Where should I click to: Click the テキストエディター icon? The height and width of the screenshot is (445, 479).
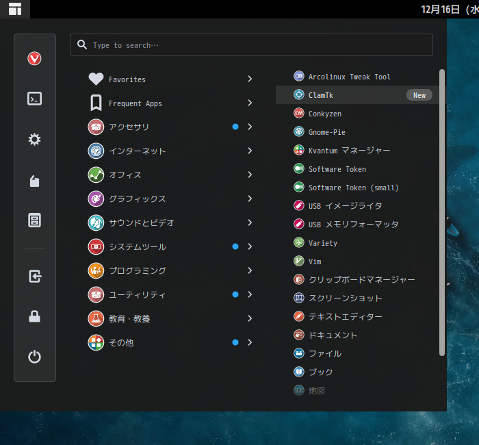tap(299, 316)
